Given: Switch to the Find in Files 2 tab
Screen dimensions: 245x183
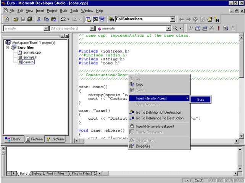Looking at the screenshot, I should pos(82,173).
